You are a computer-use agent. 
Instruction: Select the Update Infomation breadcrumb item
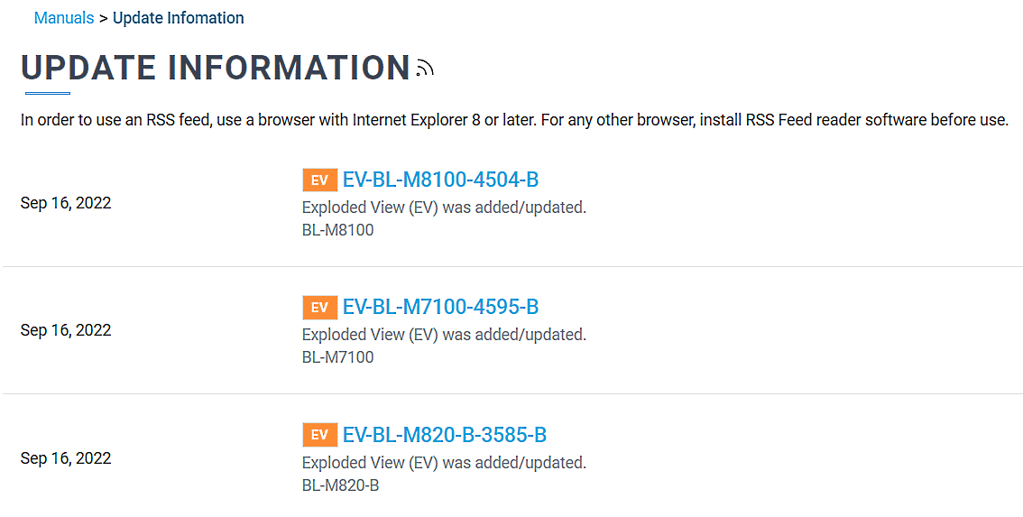(x=178, y=18)
